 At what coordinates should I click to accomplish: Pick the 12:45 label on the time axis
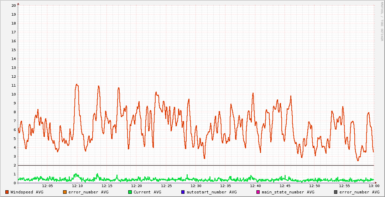coord(285,186)
